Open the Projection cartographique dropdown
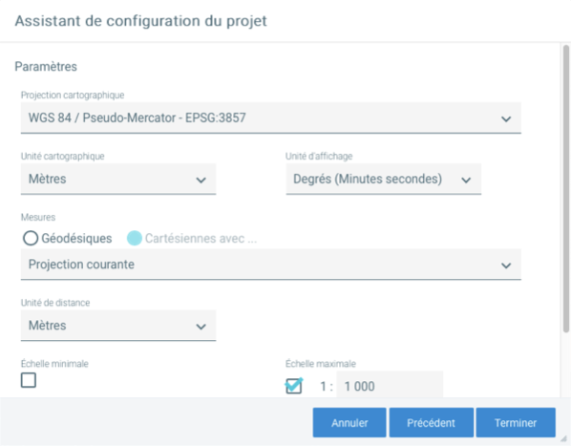The image size is (571, 446). point(270,118)
